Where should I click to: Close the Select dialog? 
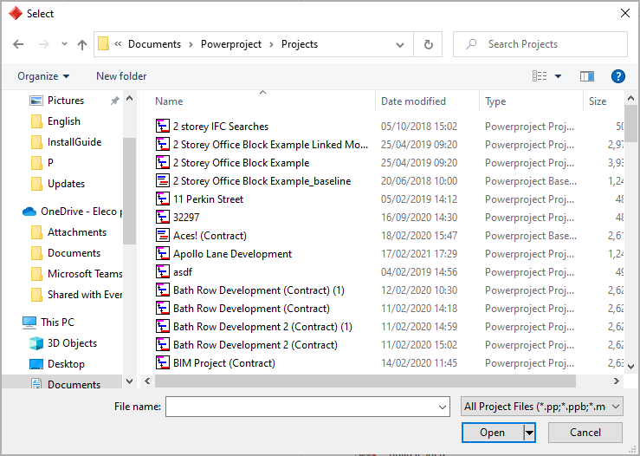(x=625, y=13)
